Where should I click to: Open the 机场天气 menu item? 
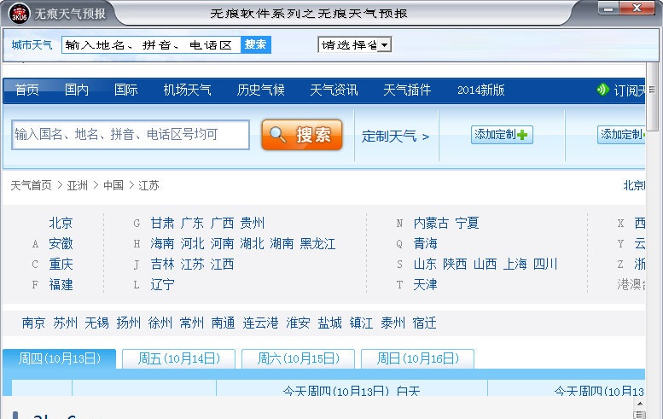[188, 90]
